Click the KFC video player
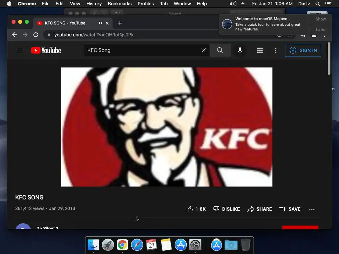Image resolution: width=339 pixels, height=254 pixels. coord(167,127)
